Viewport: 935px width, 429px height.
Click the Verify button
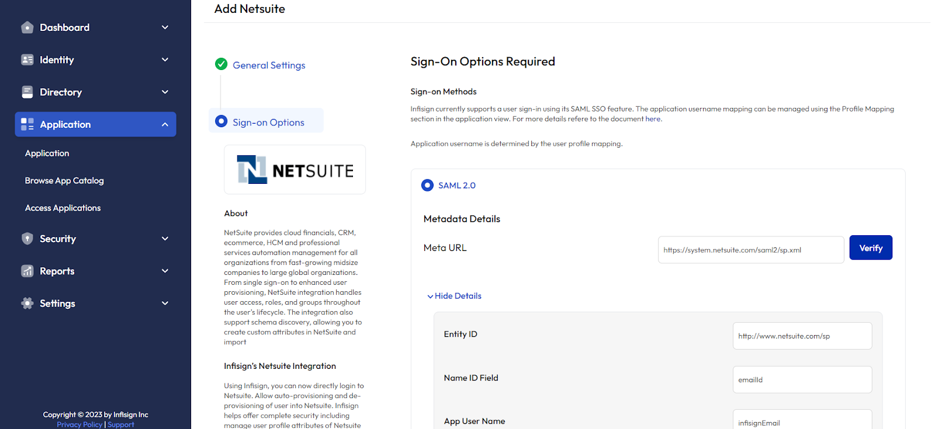(871, 247)
